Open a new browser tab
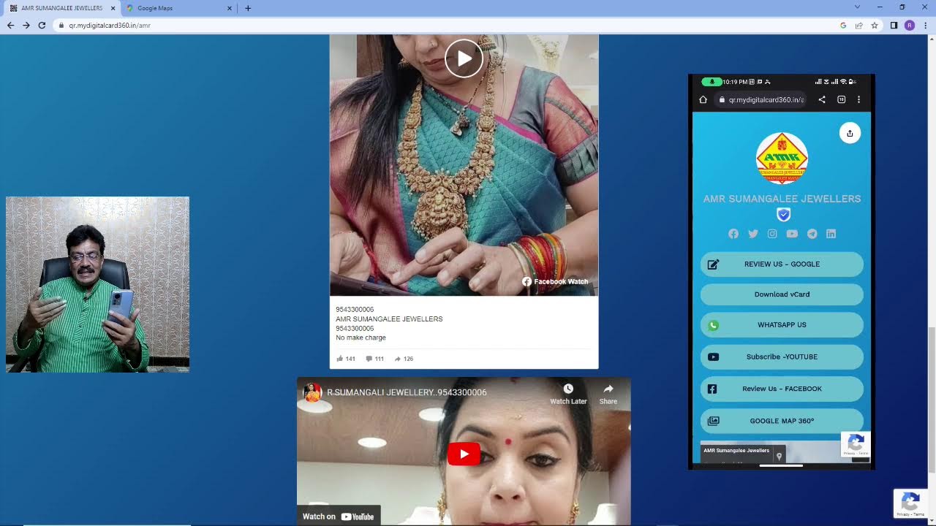The height and width of the screenshot is (526, 936). (248, 8)
